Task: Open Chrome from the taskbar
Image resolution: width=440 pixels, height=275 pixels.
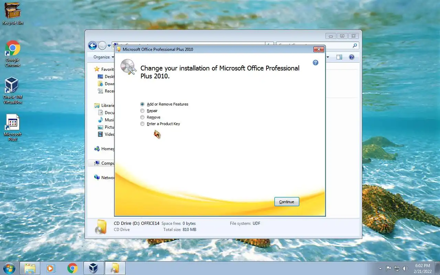Action: tap(72, 268)
